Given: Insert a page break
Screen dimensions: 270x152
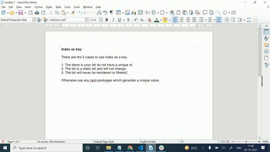Looking at the screenshot, I should [148, 13].
